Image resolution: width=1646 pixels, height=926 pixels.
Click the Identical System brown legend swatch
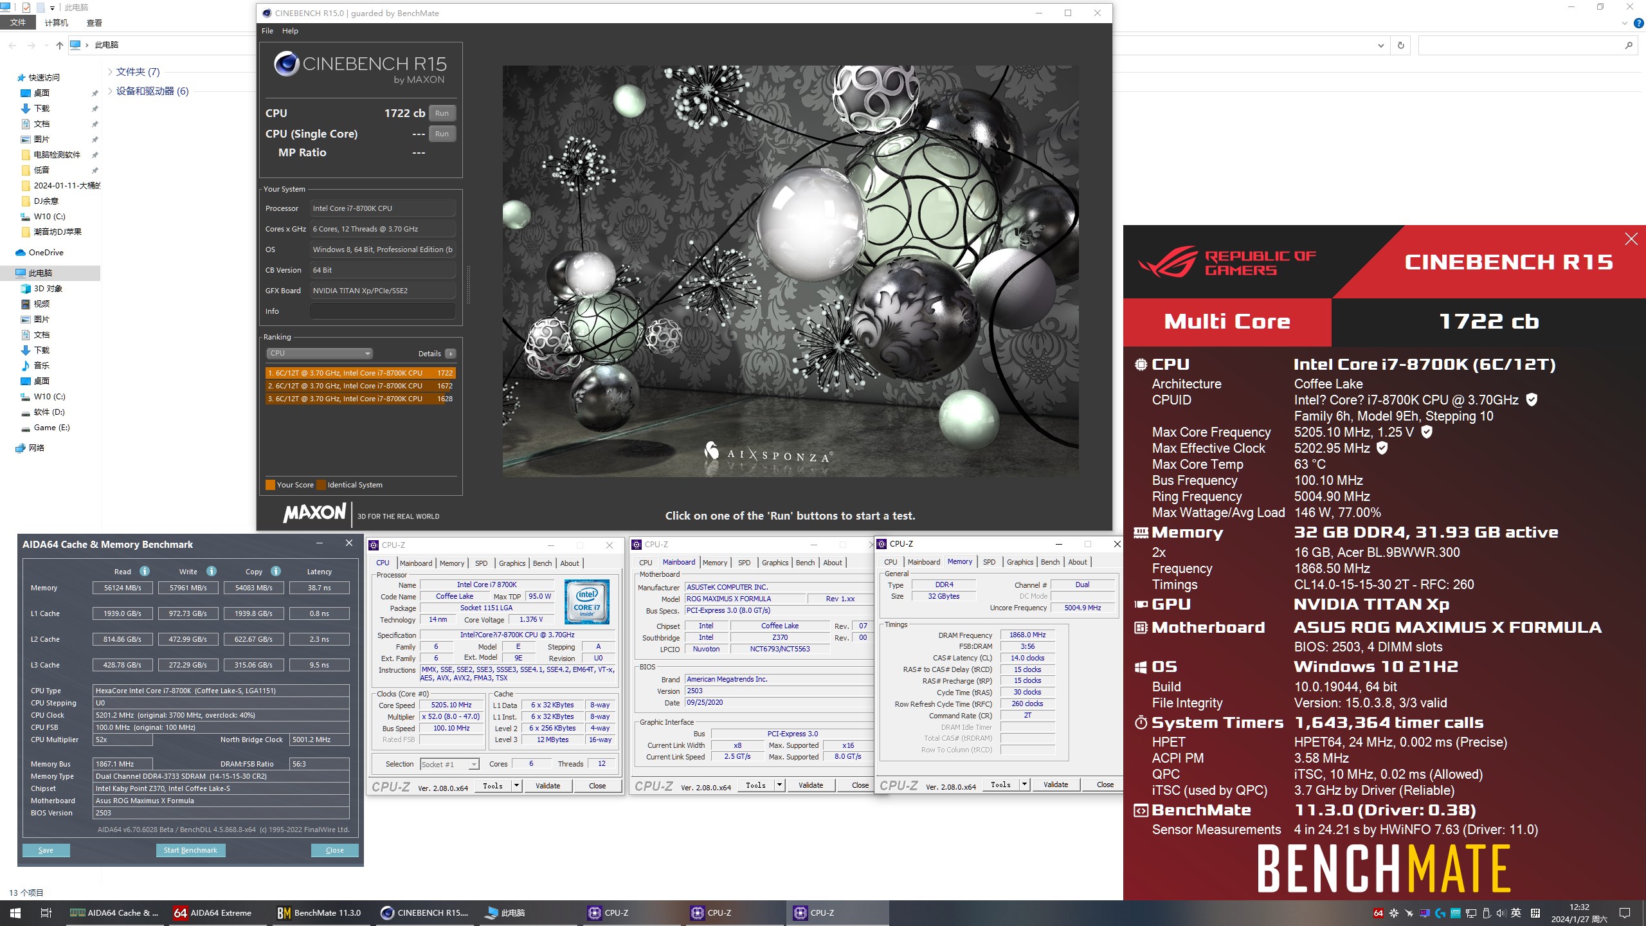coord(321,485)
